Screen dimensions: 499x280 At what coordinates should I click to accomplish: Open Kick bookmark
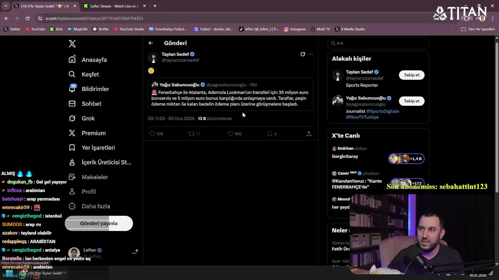pos(56,29)
